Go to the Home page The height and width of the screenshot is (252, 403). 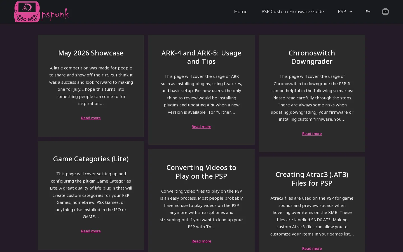241,11
